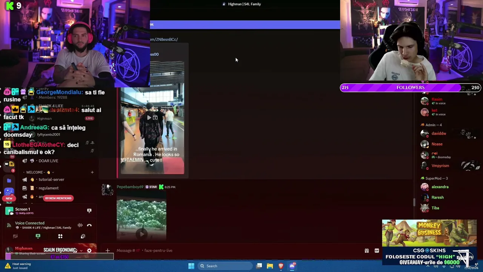Expand the audio options chevron beside settings gear

tap(81, 250)
